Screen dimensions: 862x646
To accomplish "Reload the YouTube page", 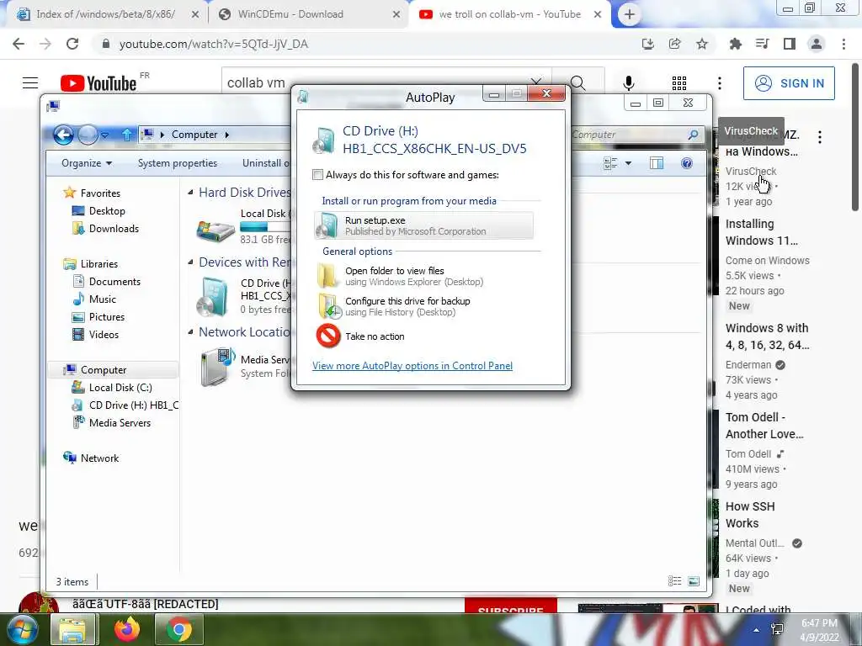I will tap(72, 44).
